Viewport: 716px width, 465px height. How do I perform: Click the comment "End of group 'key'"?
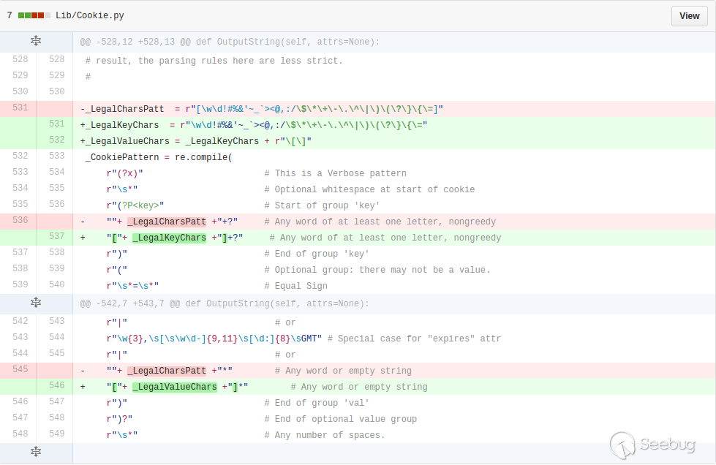(317, 254)
